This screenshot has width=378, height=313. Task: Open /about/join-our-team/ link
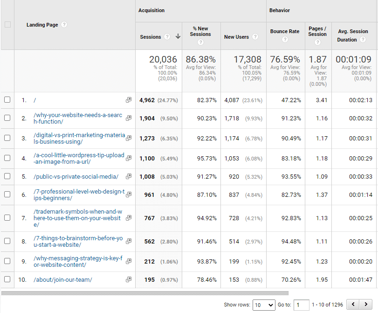62,280
